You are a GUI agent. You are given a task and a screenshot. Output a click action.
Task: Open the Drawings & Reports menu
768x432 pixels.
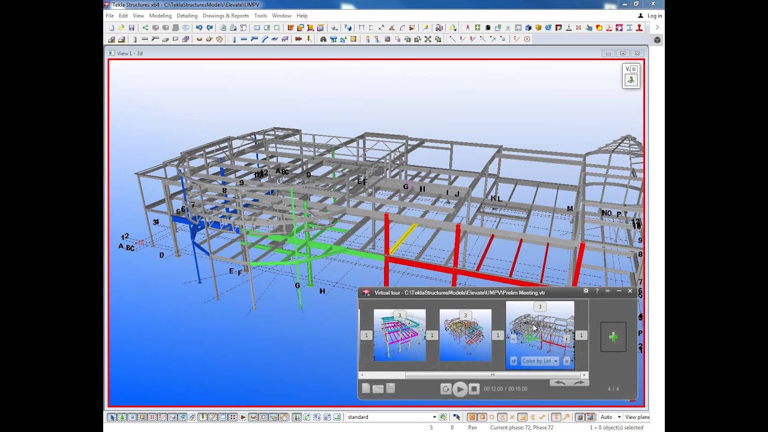pos(226,16)
